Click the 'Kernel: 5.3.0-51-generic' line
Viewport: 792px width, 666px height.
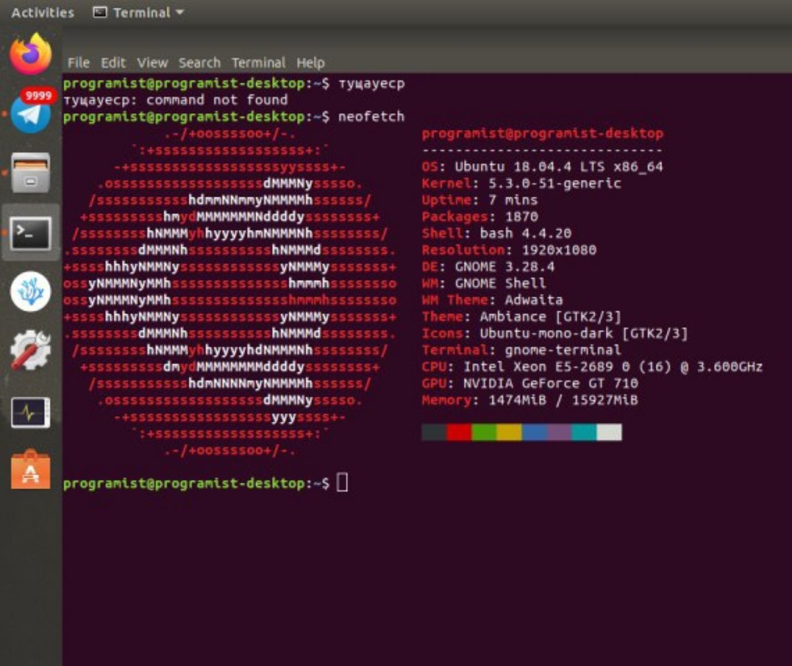pos(521,183)
